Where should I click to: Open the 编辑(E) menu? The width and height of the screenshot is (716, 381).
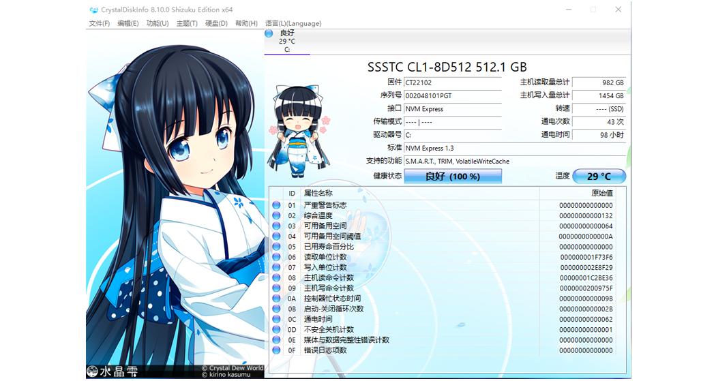(128, 23)
